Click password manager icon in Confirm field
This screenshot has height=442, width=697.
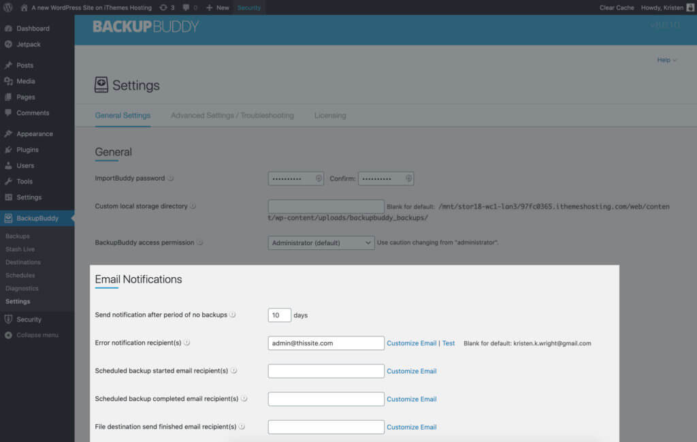point(408,178)
